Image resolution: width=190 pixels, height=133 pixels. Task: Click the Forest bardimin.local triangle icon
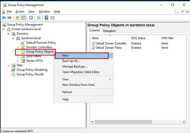pos(9,29)
